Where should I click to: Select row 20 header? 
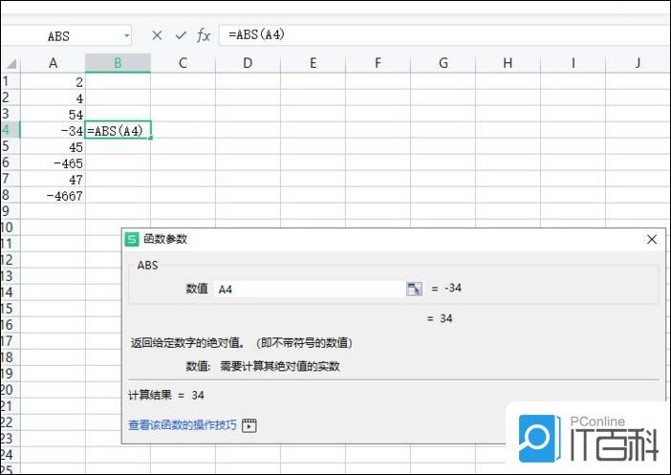11,390
